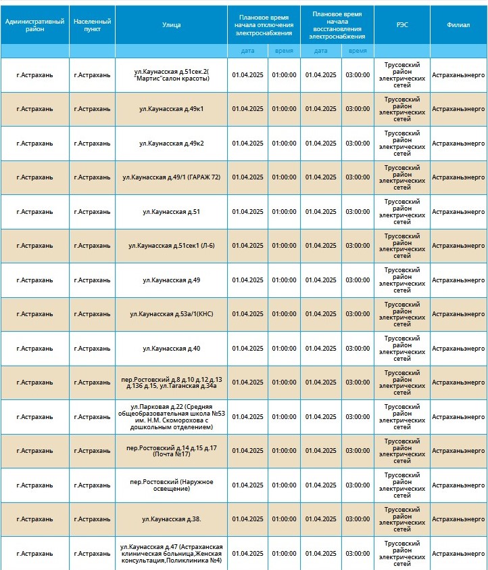Select the ул.Каунасская д.49к2 cell

171,144
